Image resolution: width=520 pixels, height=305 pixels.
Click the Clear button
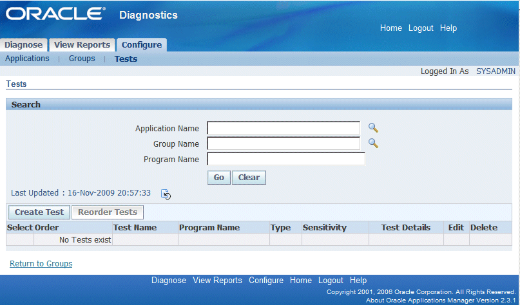249,178
